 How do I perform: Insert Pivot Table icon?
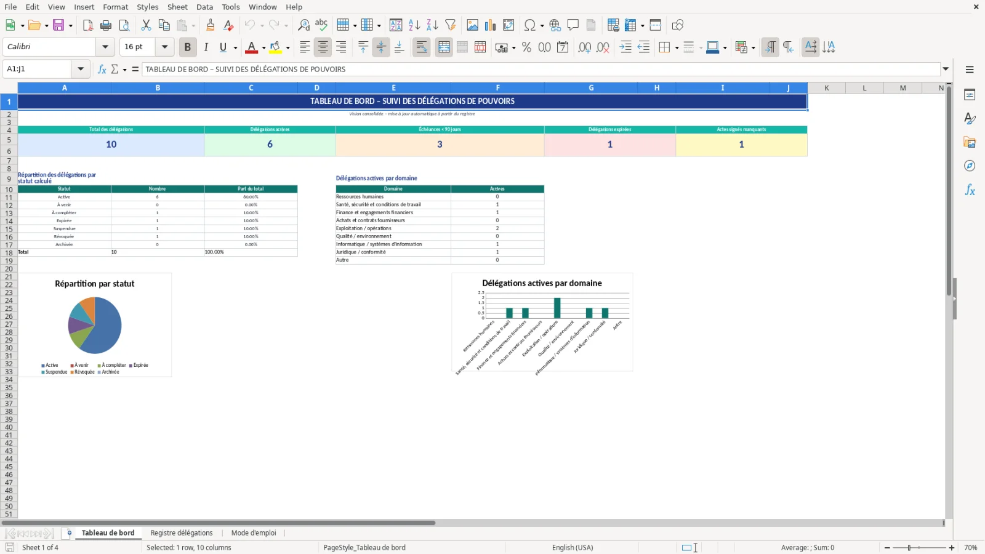click(x=509, y=25)
